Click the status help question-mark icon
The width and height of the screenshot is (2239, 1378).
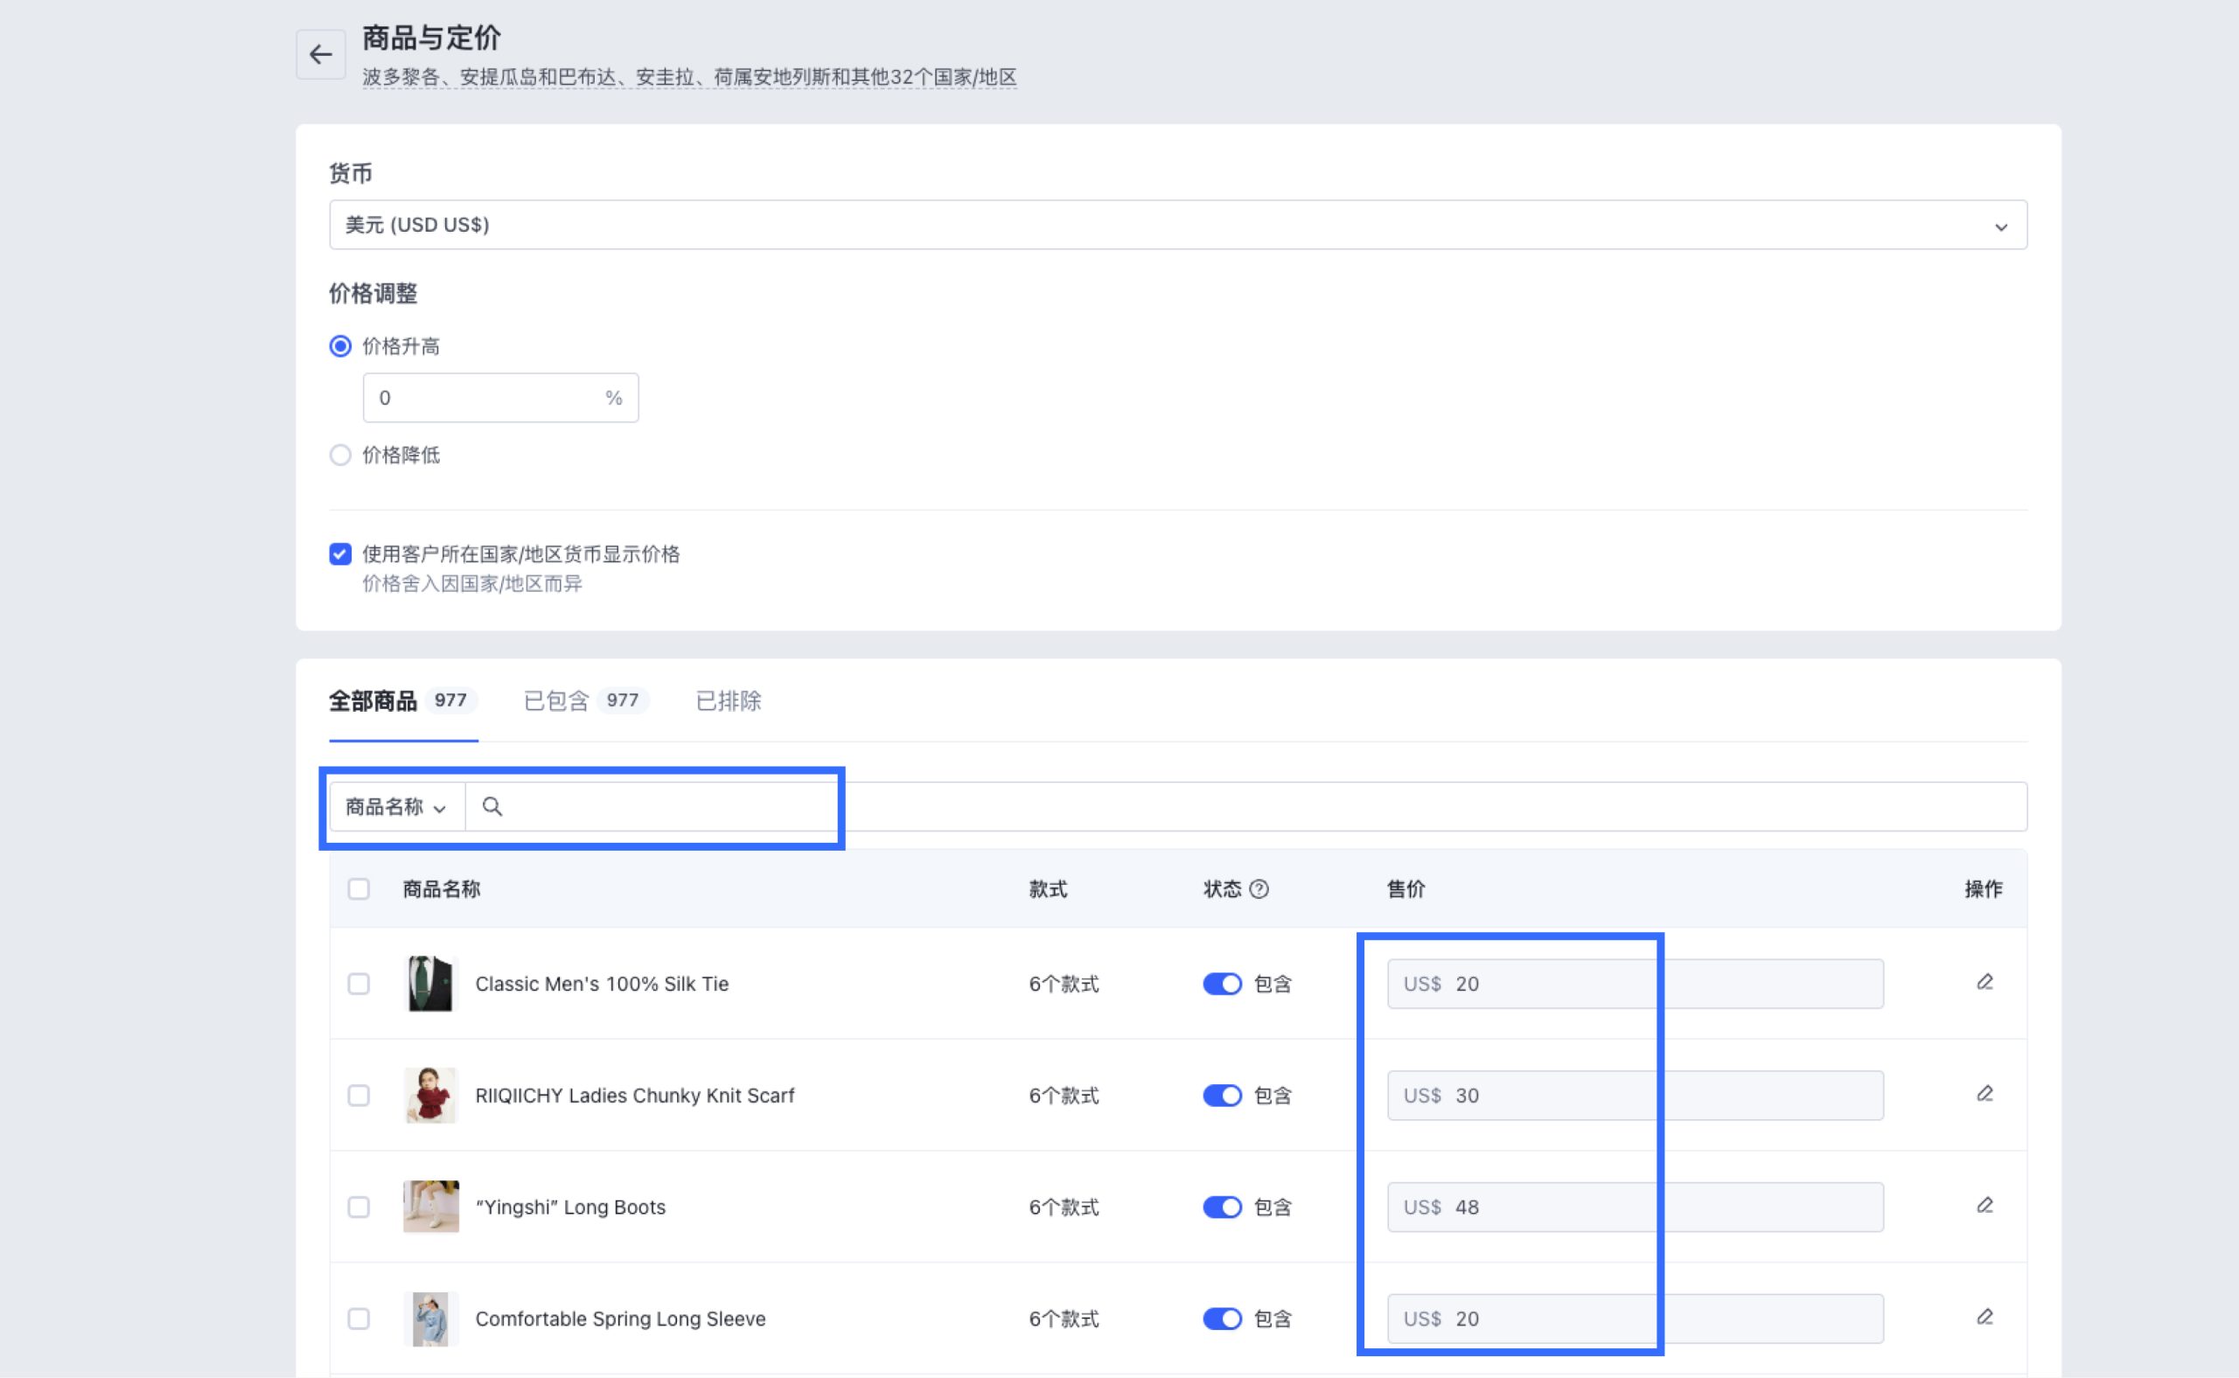coord(1259,888)
